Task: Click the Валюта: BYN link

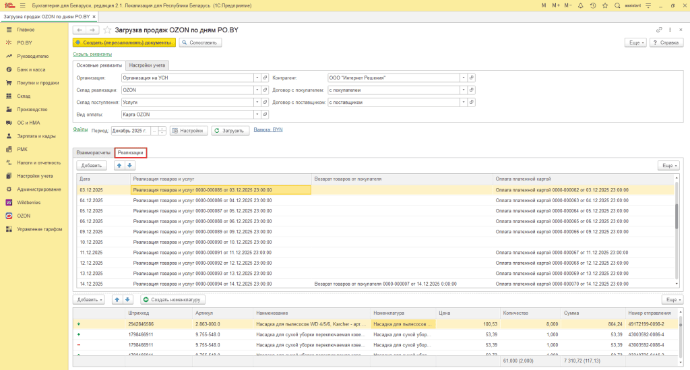Action: pyautogui.click(x=268, y=130)
